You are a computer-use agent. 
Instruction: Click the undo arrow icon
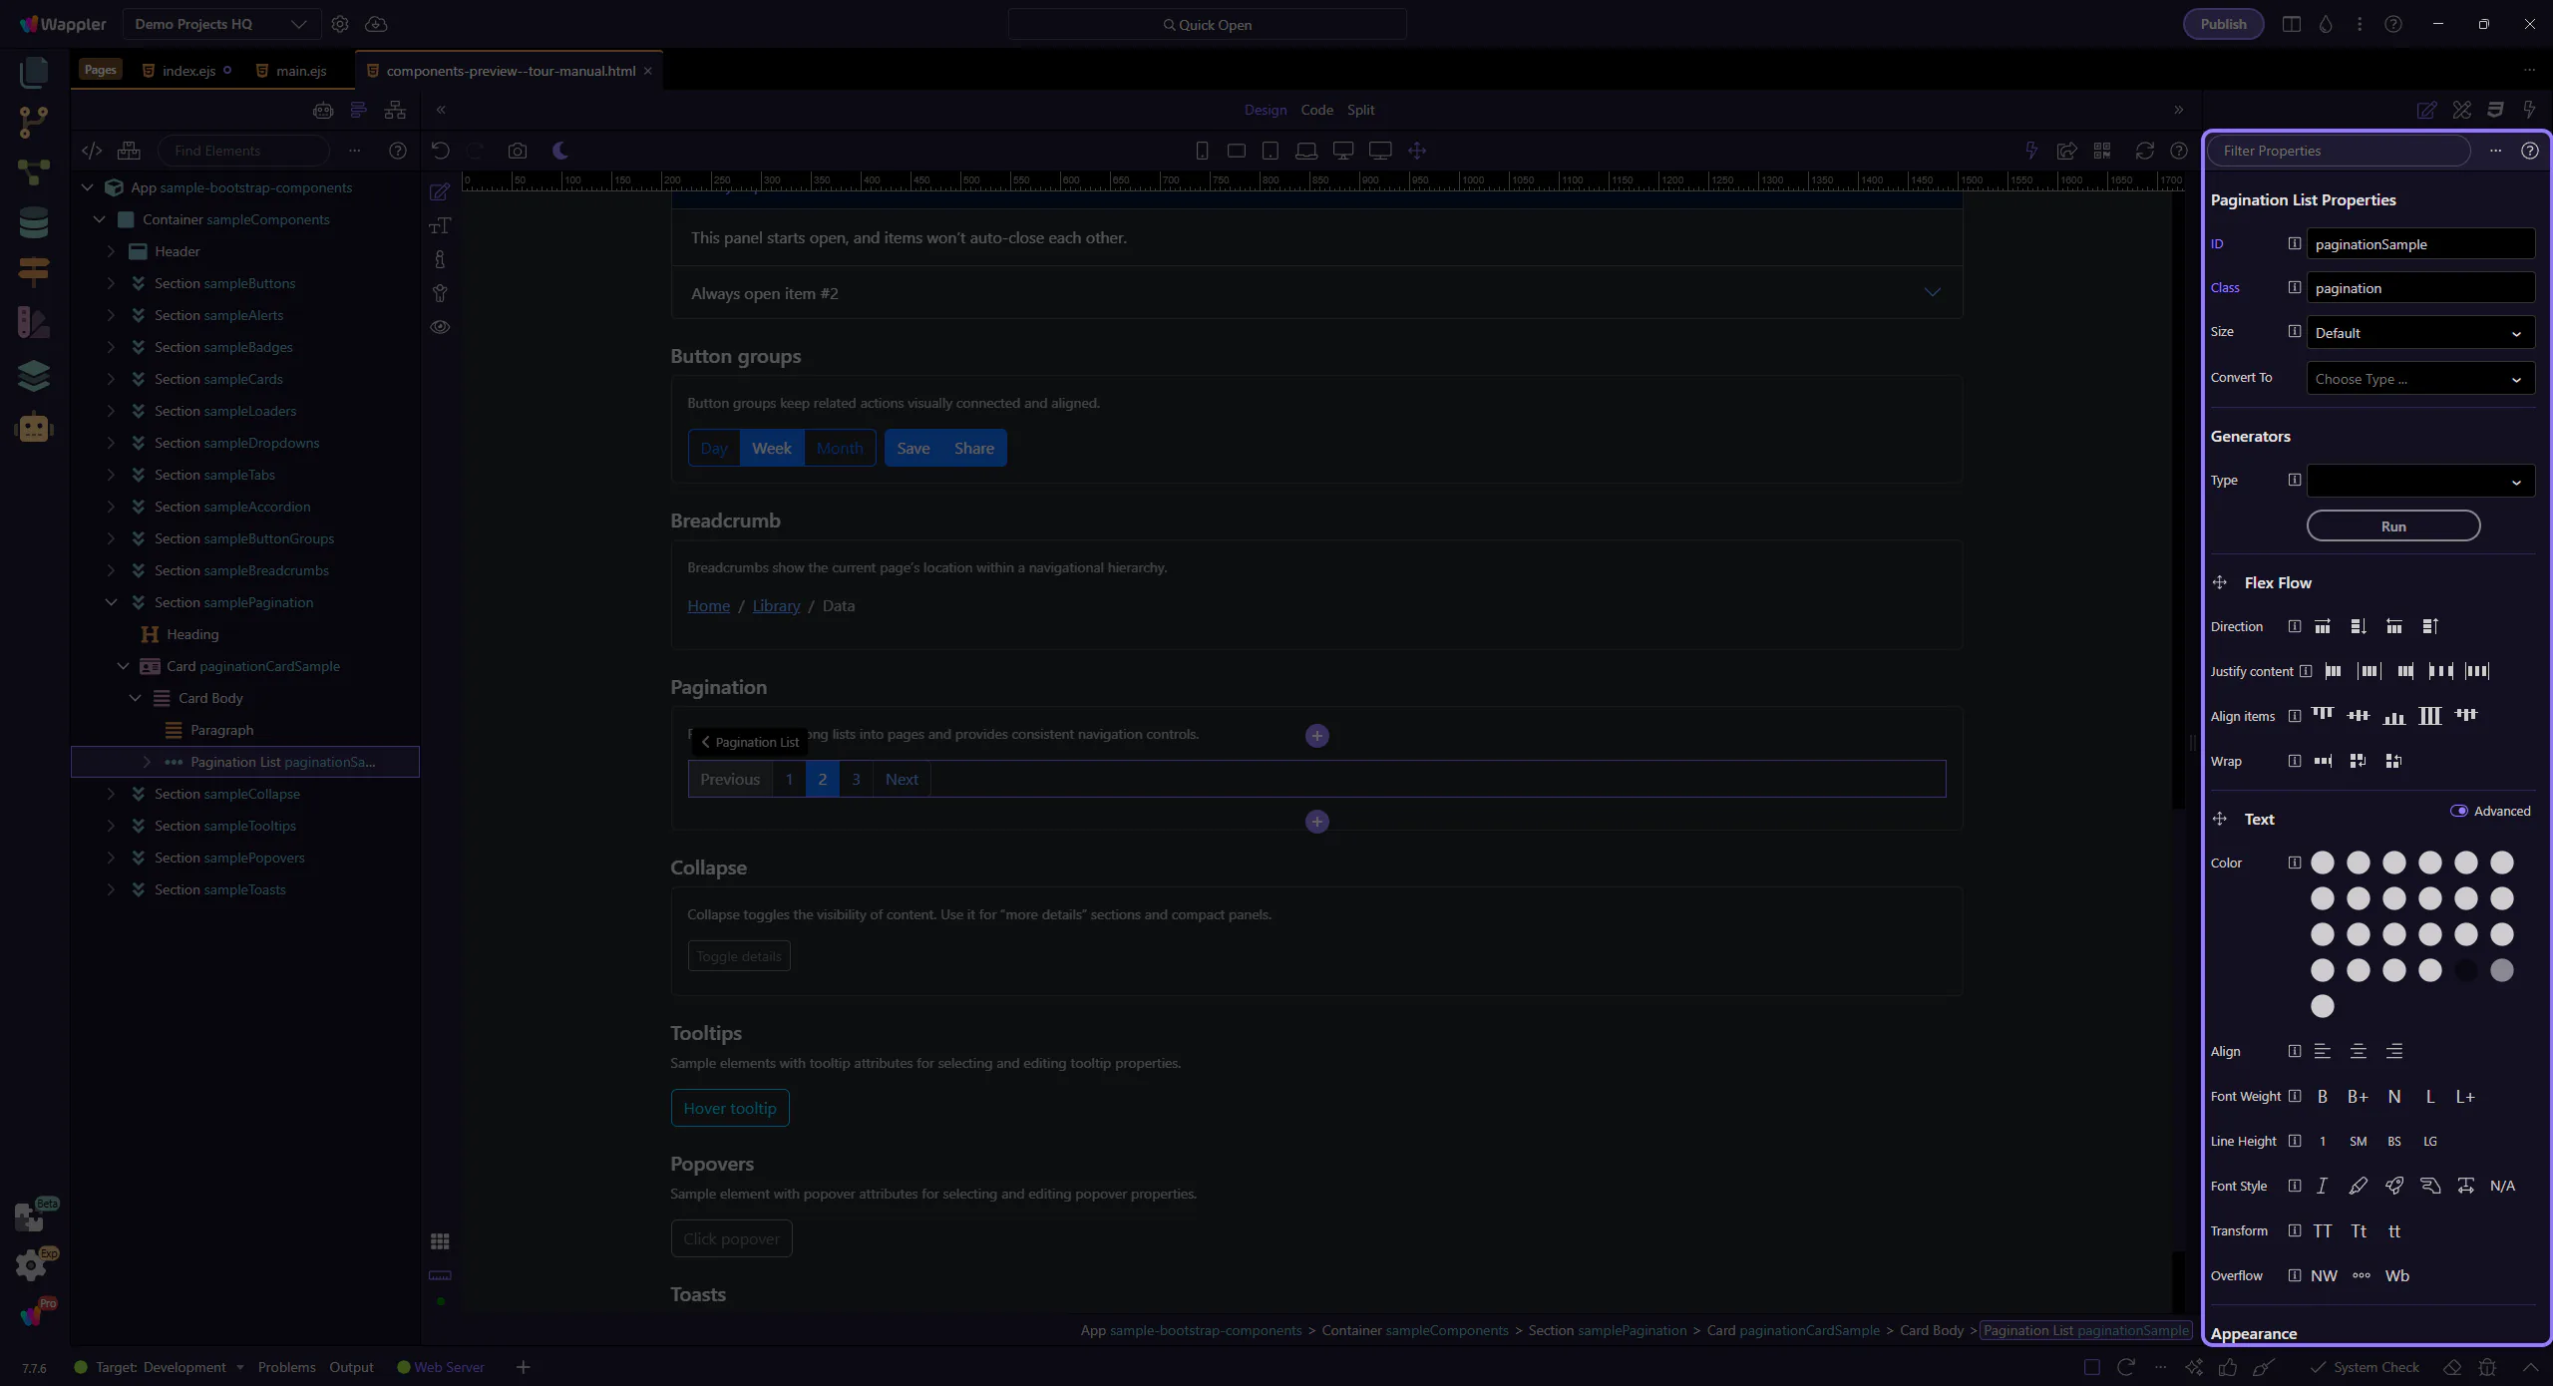point(440,151)
